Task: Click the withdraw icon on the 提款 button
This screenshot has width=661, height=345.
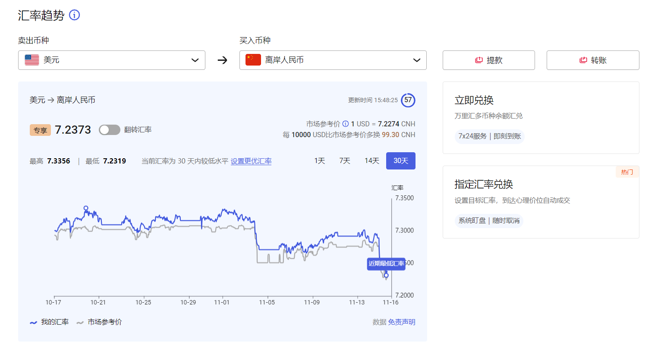Action: (x=479, y=60)
